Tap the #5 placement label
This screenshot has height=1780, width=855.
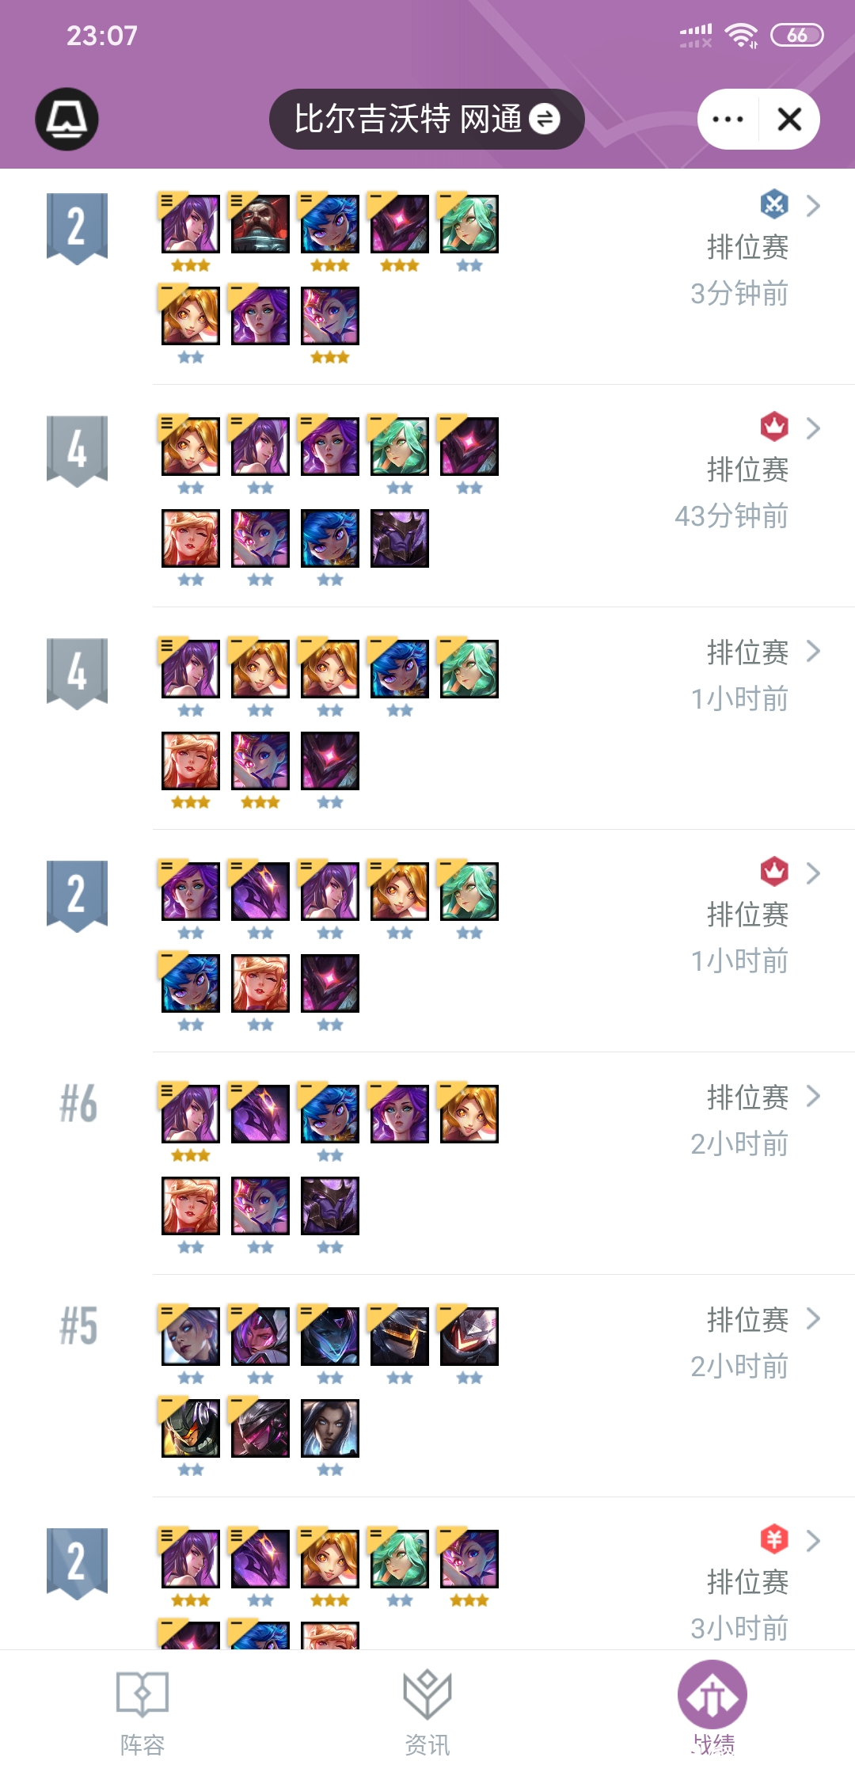point(78,1326)
